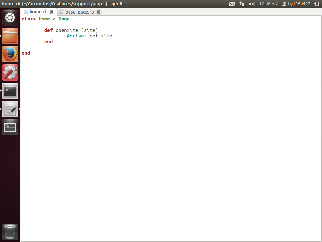Open the Ubuntu Dash home launcher
This screenshot has width=322, height=242.
coord(10,18)
